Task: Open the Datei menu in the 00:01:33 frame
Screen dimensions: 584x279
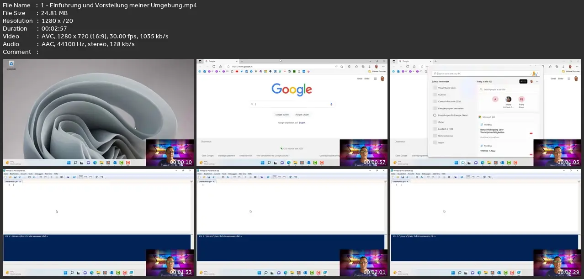Action: point(6,174)
